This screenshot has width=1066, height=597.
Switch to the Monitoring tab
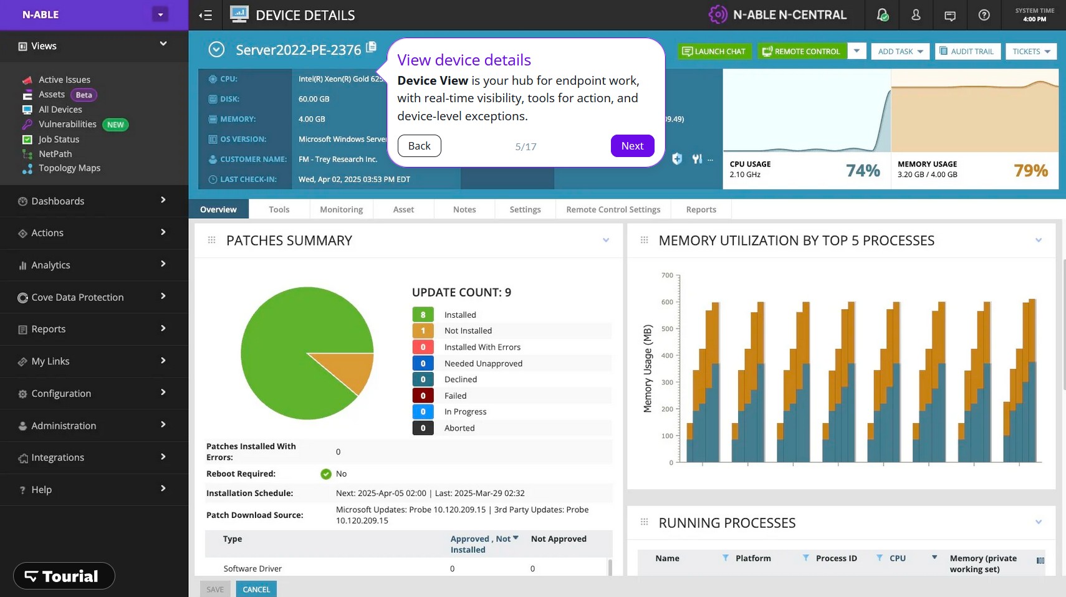click(x=341, y=209)
